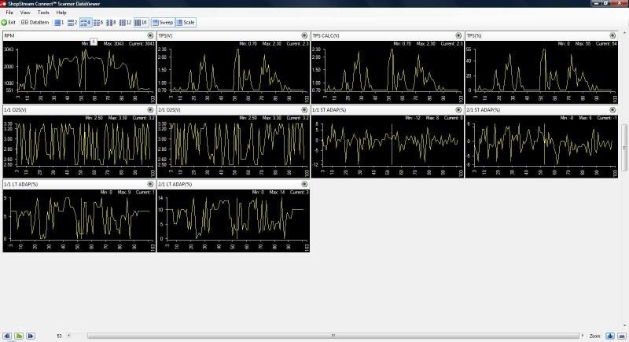
Task: Open the Tools menu
Action: 43,13
